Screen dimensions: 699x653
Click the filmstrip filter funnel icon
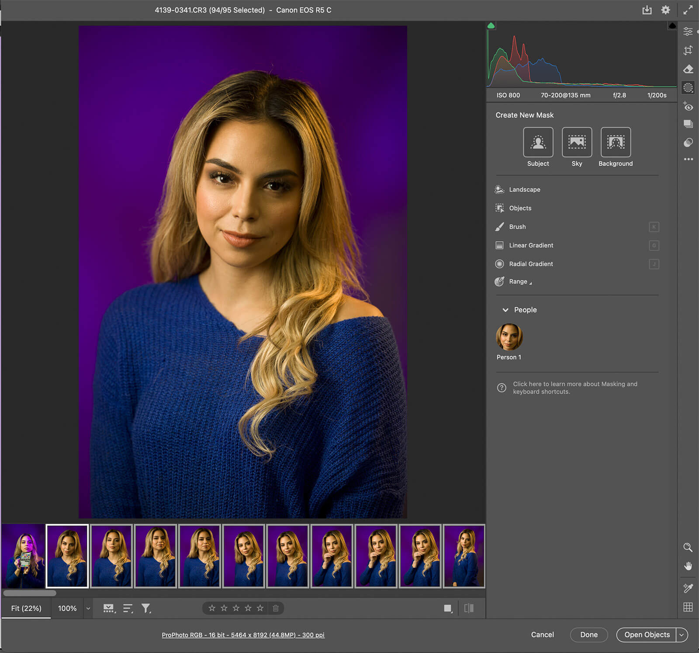tap(146, 608)
